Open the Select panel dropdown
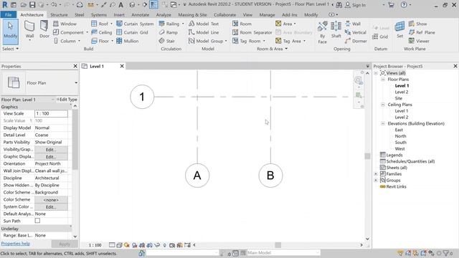Image resolution: width=459 pixels, height=258 pixels. point(11,49)
